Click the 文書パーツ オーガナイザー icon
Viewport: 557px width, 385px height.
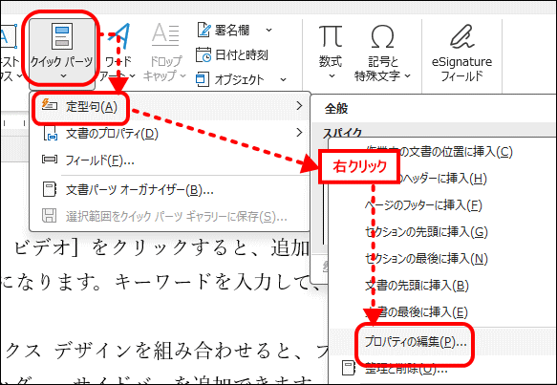point(50,190)
